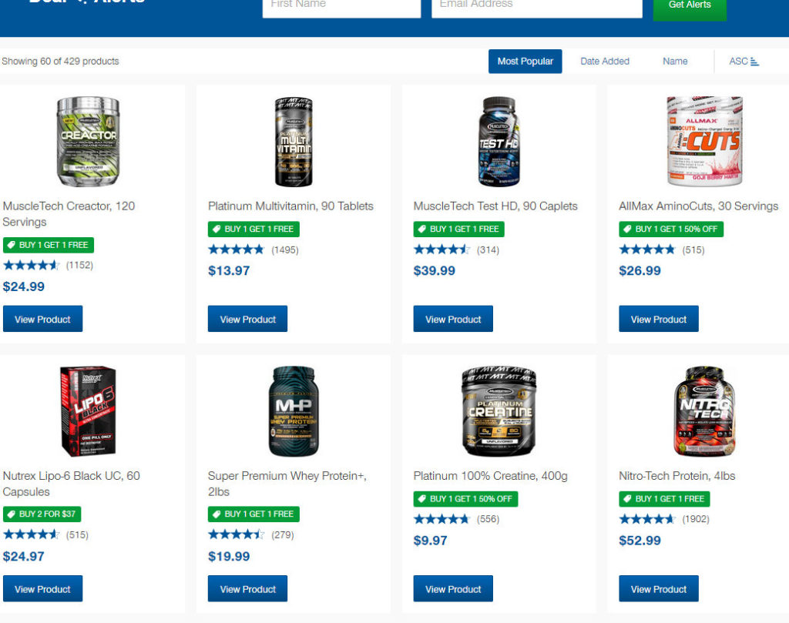Image resolution: width=789 pixels, height=623 pixels.
Task: Open the Platinum Multivitamin bottle image
Action: click(x=294, y=141)
